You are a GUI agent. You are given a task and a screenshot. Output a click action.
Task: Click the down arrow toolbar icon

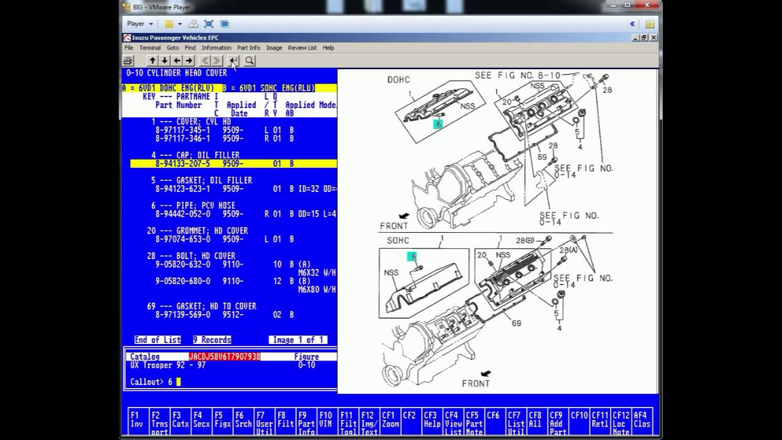point(164,61)
